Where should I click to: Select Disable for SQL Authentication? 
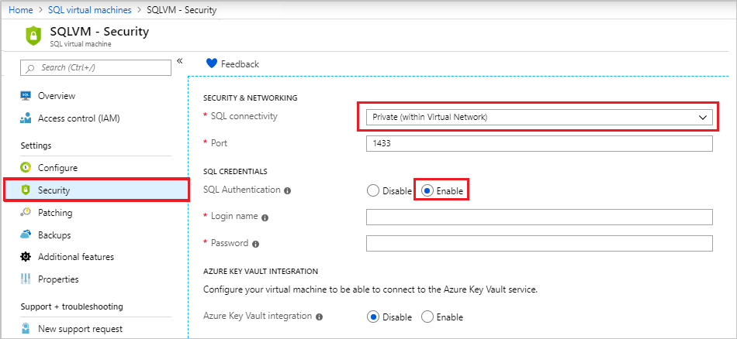[x=372, y=190]
